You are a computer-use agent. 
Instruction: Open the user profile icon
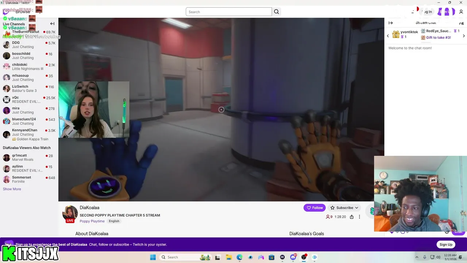click(461, 12)
